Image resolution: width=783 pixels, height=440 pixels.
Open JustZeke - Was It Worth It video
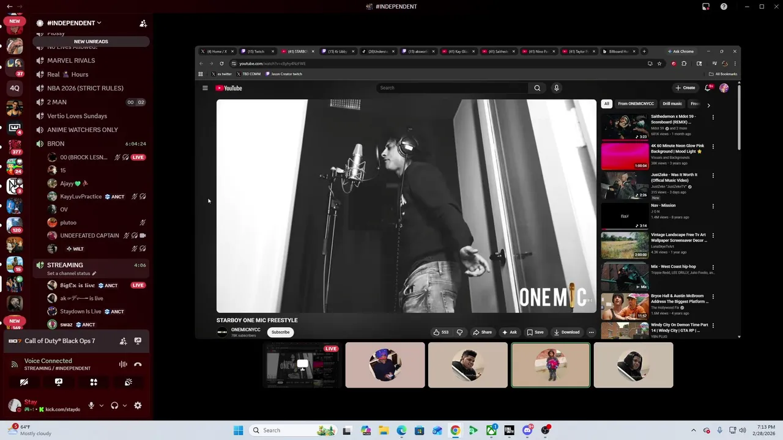point(658,186)
